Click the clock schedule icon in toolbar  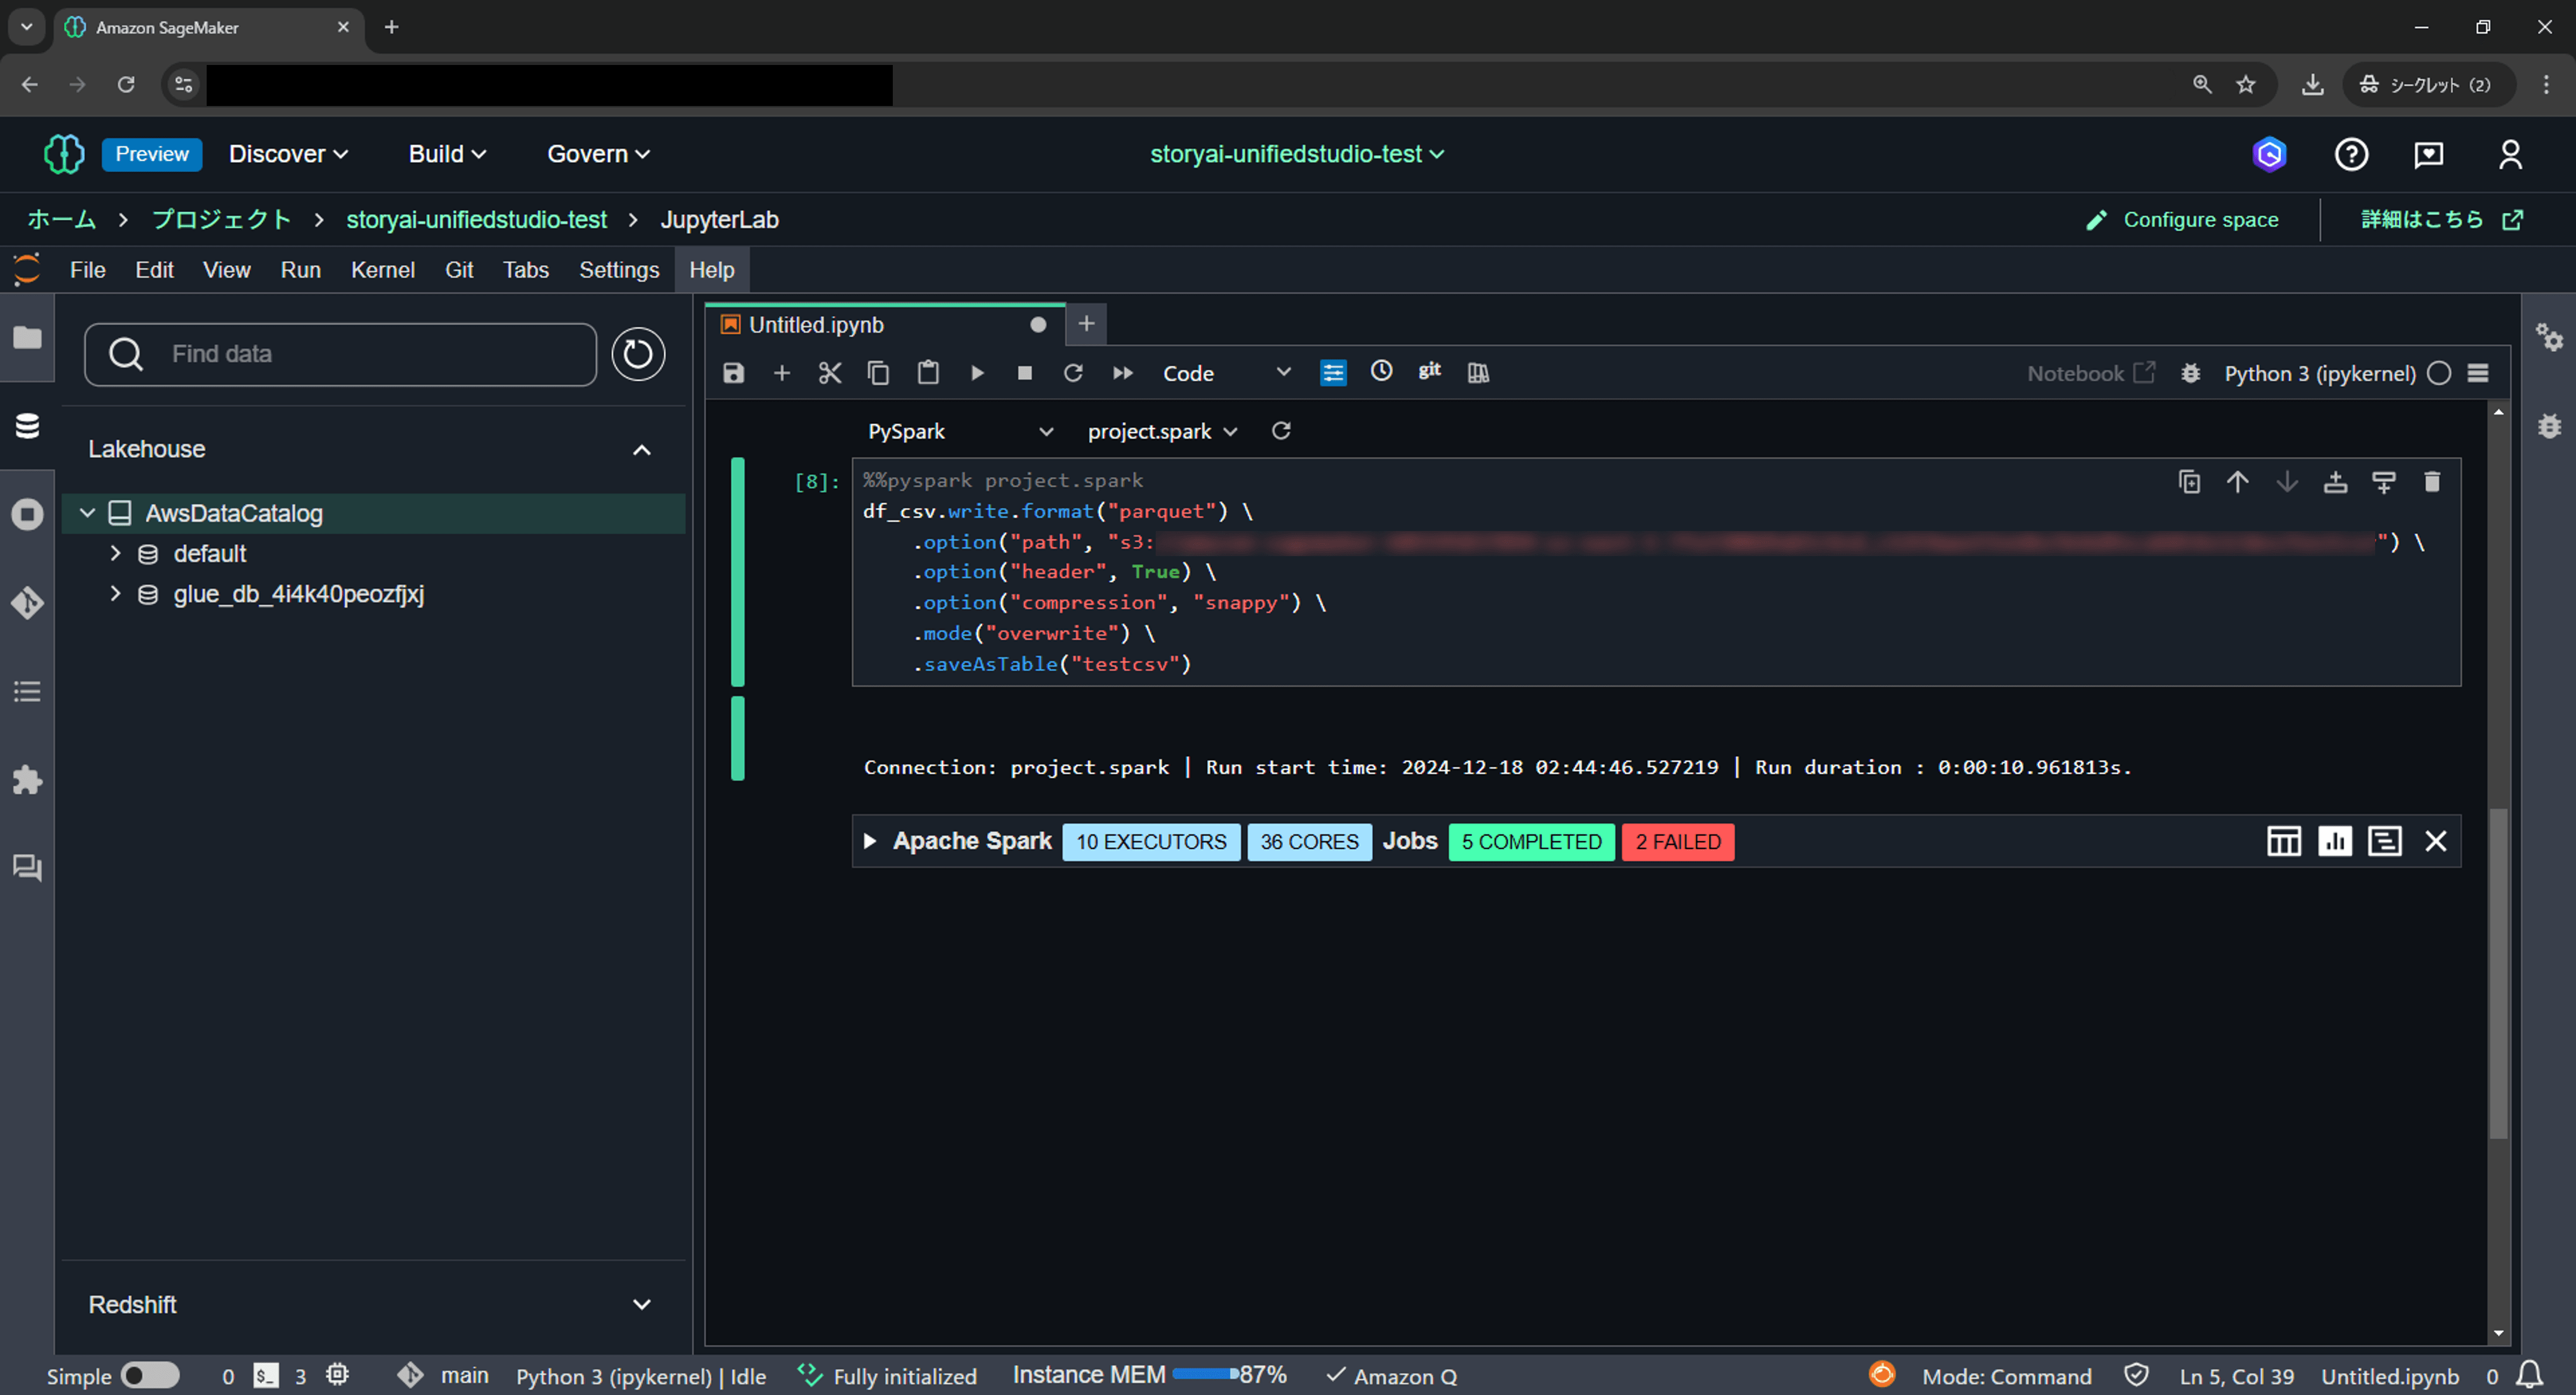click(1381, 371)
